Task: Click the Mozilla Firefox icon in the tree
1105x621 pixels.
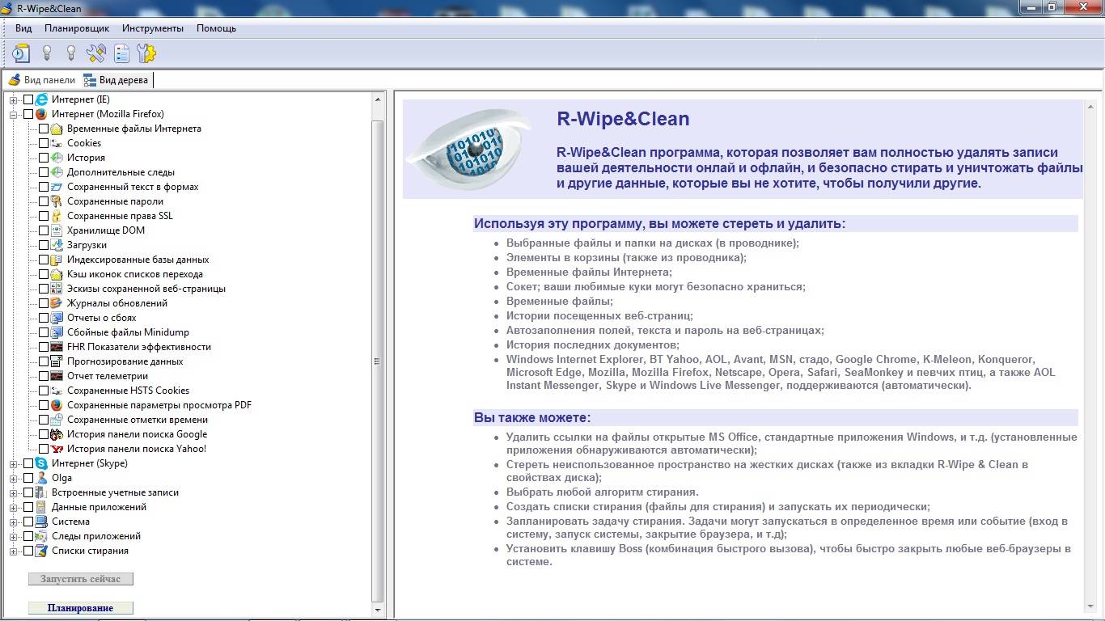Action: [42, 114]
